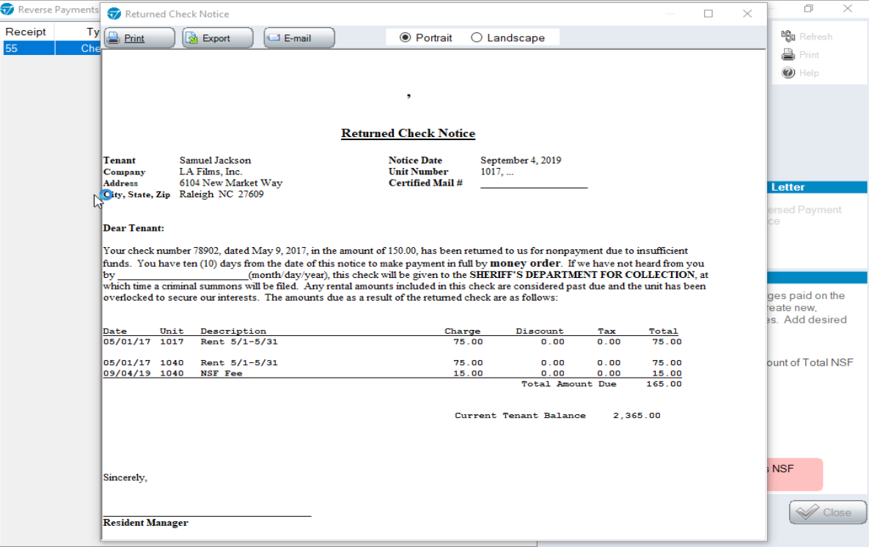Screen dimensions: 869x547
Task: Click the Description column header
Action: (233, 331)
